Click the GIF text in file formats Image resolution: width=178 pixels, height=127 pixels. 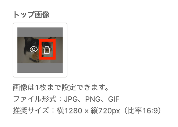coord(114,99)
